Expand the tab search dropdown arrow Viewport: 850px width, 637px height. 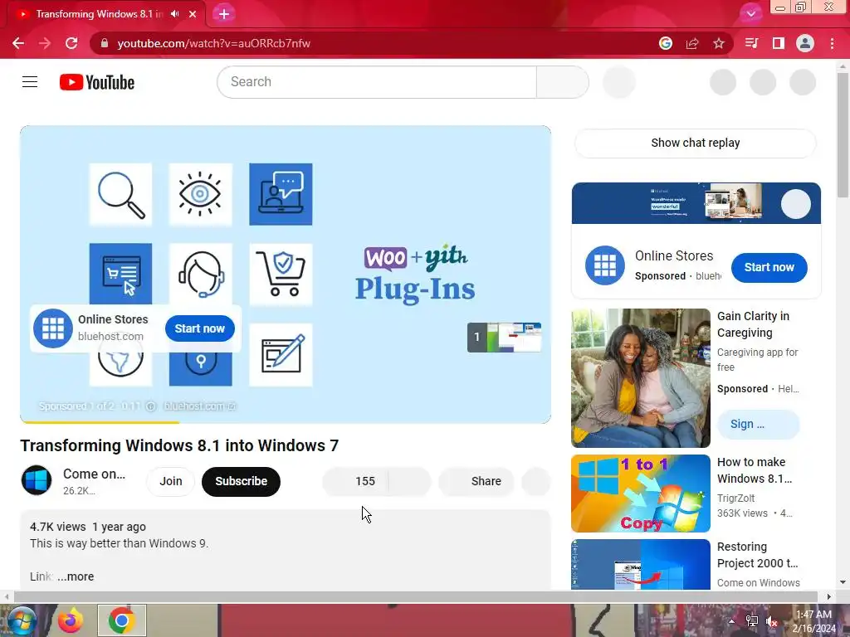750,14
